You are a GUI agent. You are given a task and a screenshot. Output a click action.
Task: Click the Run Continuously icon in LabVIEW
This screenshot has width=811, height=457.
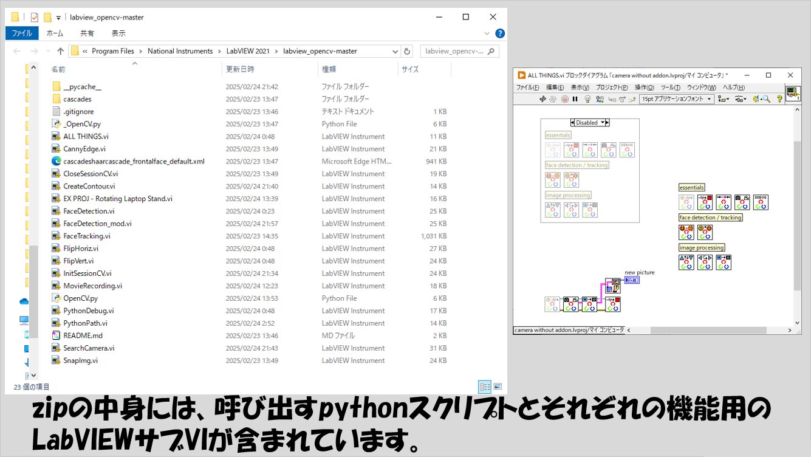(x=553, y=99)
